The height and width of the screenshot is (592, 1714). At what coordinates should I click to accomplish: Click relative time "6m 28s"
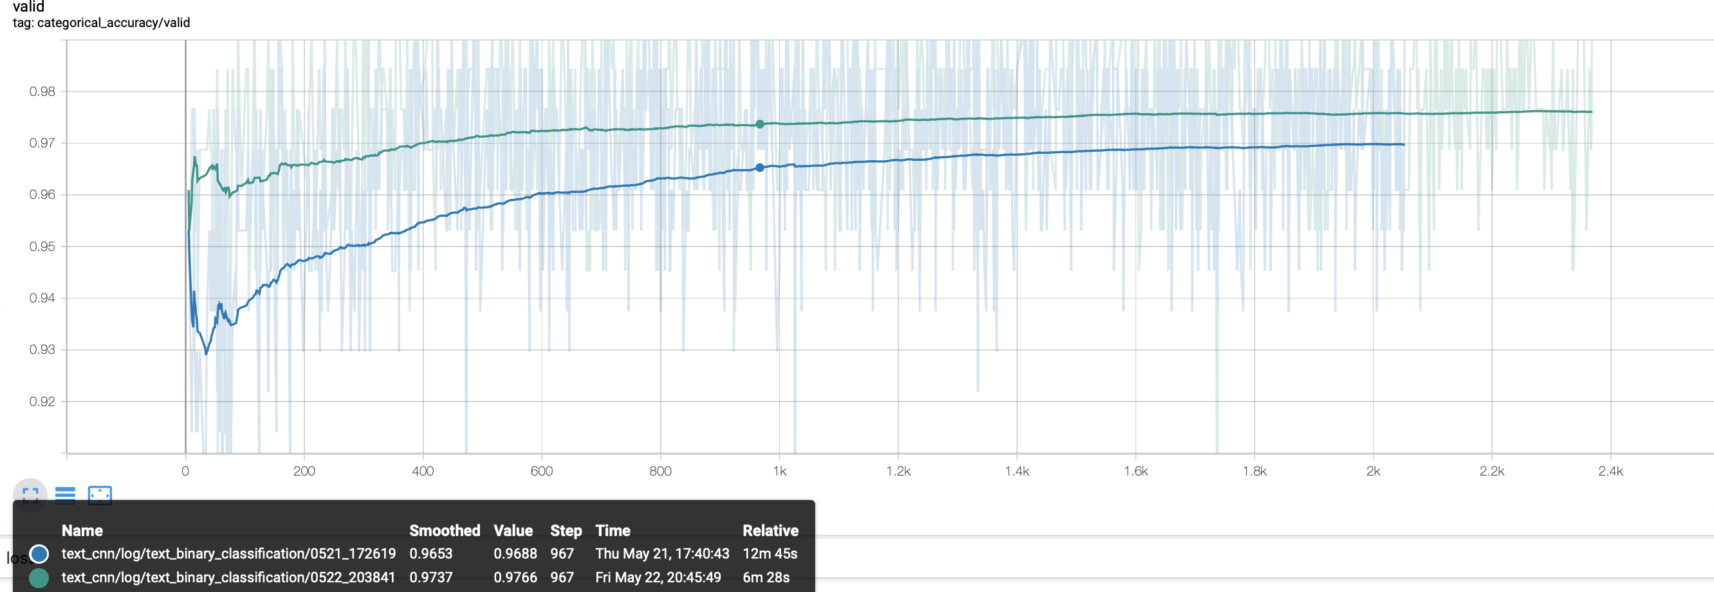point(766,577)
